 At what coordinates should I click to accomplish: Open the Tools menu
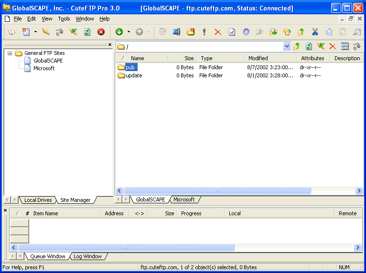click(x=64, y=19)
